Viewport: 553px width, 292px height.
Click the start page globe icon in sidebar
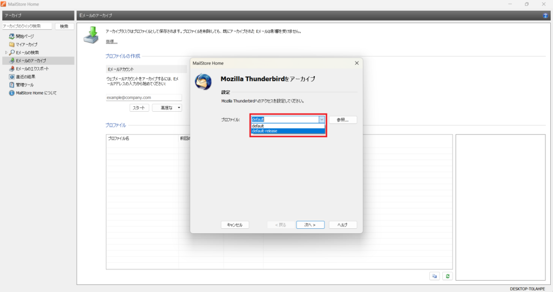coord(12,36)
